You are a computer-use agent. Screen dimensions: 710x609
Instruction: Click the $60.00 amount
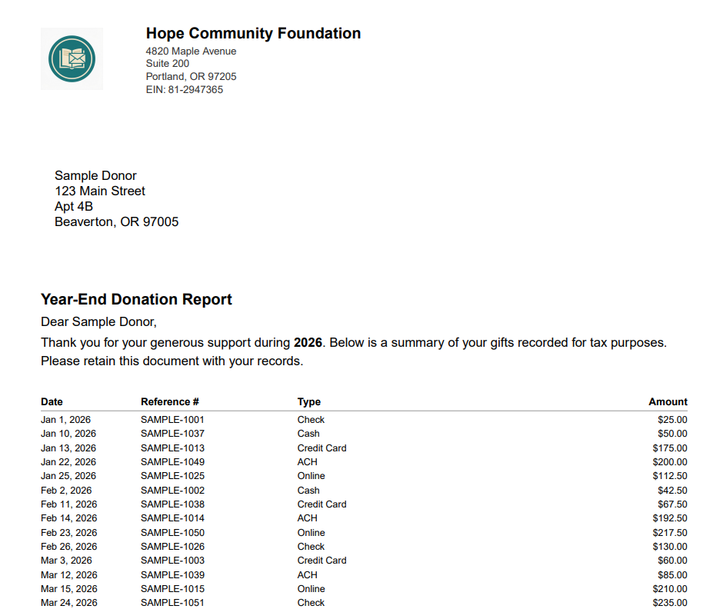672,561
